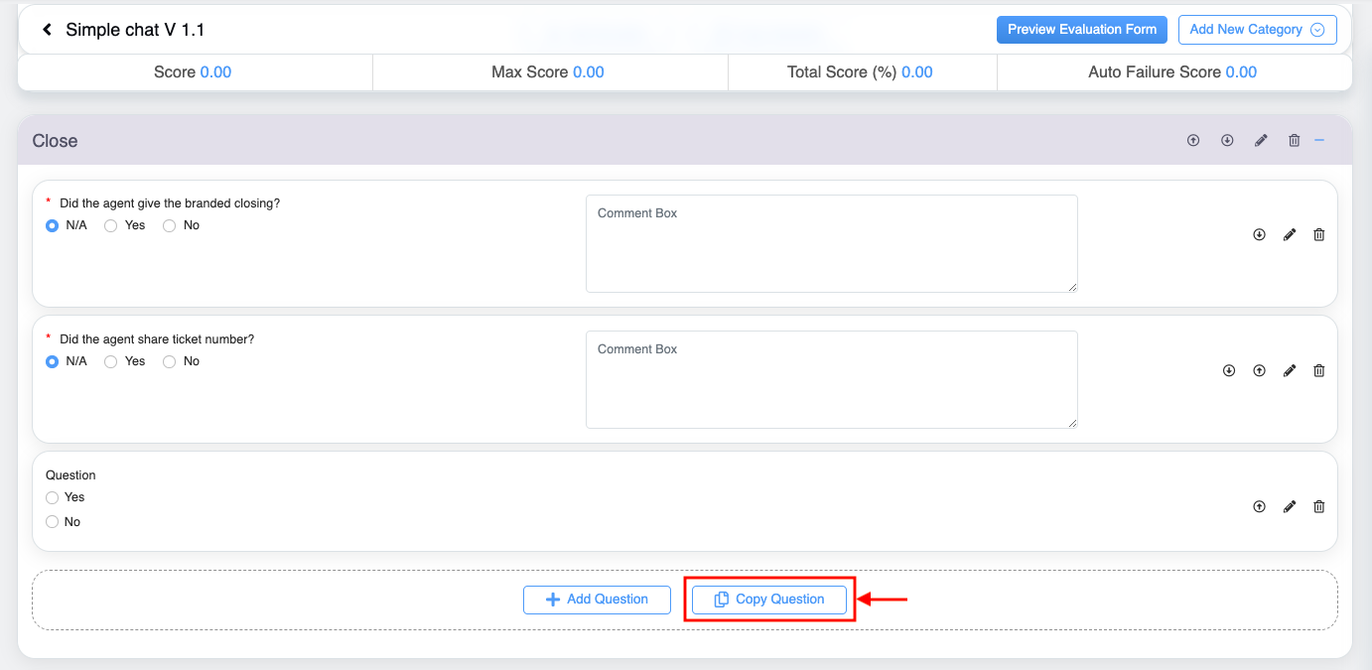
Task: Click the branded closing Comment Box field
Action: (831, 244)
